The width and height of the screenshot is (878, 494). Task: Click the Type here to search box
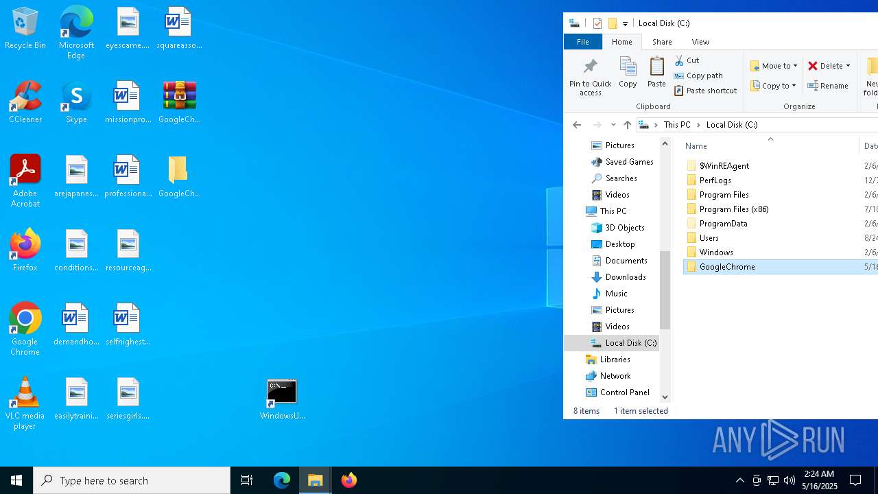[x=132, y=480]
